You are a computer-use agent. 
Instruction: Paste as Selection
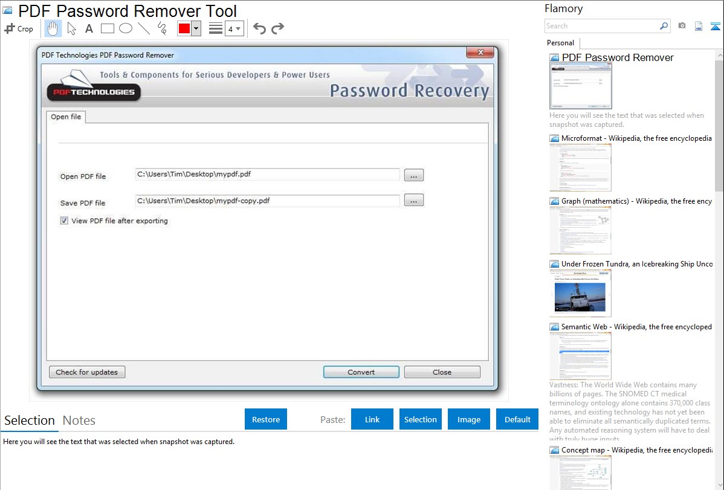pos(420,419)
